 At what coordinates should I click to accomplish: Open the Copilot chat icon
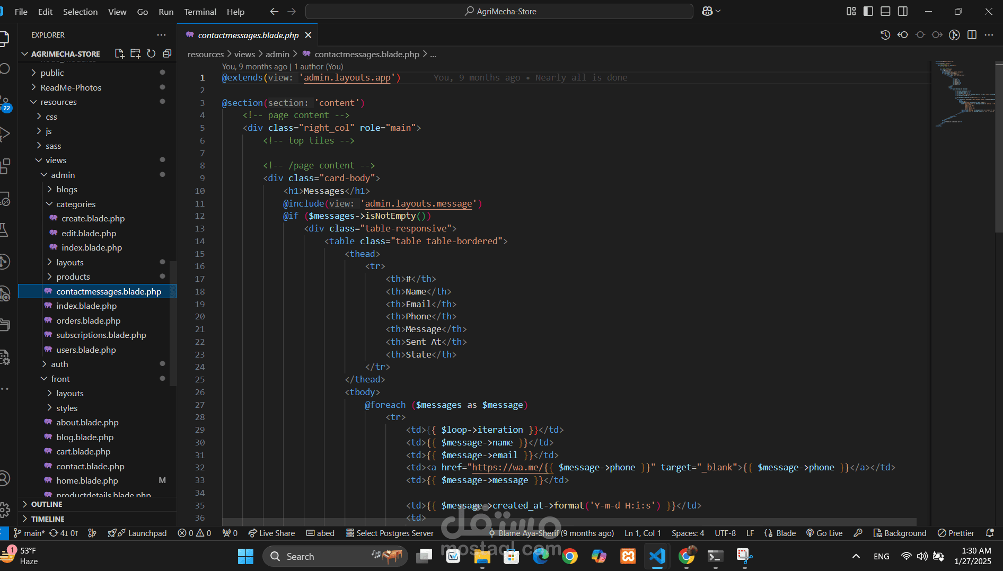pos(707,11)
